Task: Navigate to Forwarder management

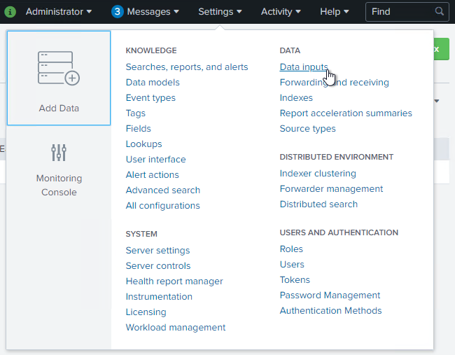Action: click(x=331, y=189)
